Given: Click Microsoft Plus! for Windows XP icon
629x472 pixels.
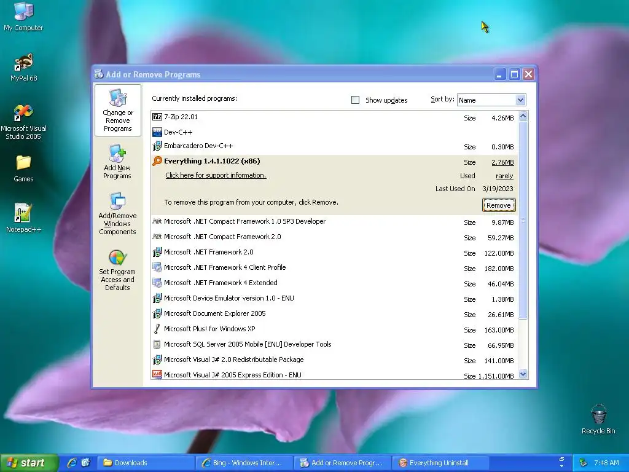Looking at the screenshot, I should click(x=157, y=329).
